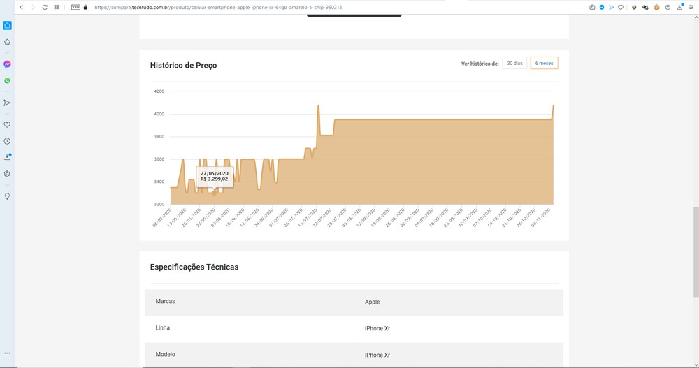Click the iPhone Xr value in Linha row

pos(377,328)
